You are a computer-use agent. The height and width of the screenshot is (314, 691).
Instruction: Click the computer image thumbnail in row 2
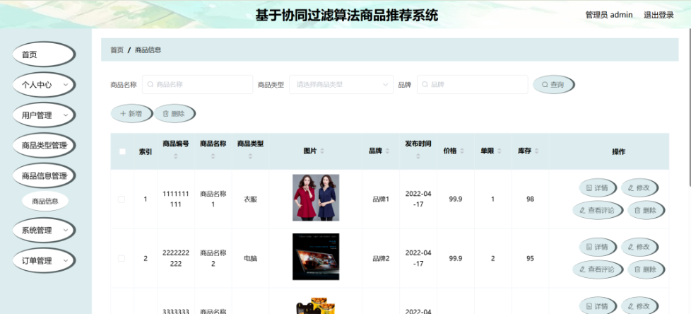pyautogui.click(x=316, y=257)
